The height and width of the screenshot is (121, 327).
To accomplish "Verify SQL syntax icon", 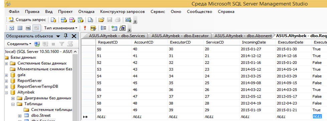I will (x=93, y=28).
